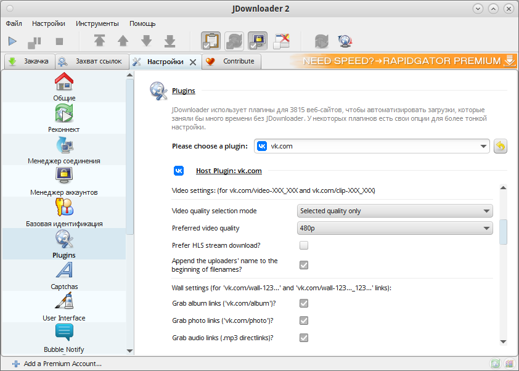Open Менеджер аккаунтов settings section
The width and height of the screenshot is (519, 371).
coord(64,181)
